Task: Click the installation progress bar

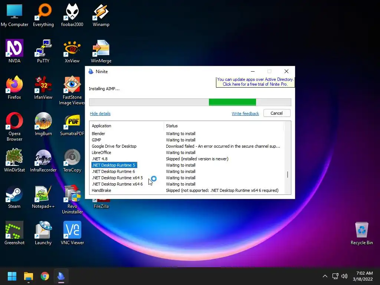Action: [x=190, y=102]
